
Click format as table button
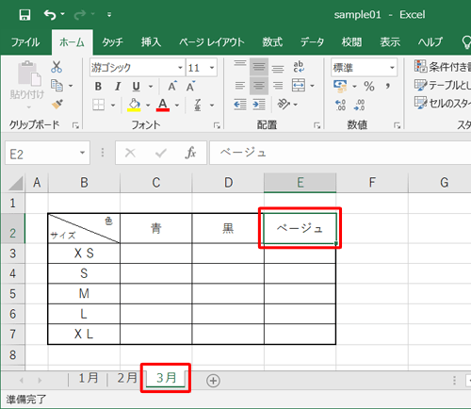coord(442,85)
